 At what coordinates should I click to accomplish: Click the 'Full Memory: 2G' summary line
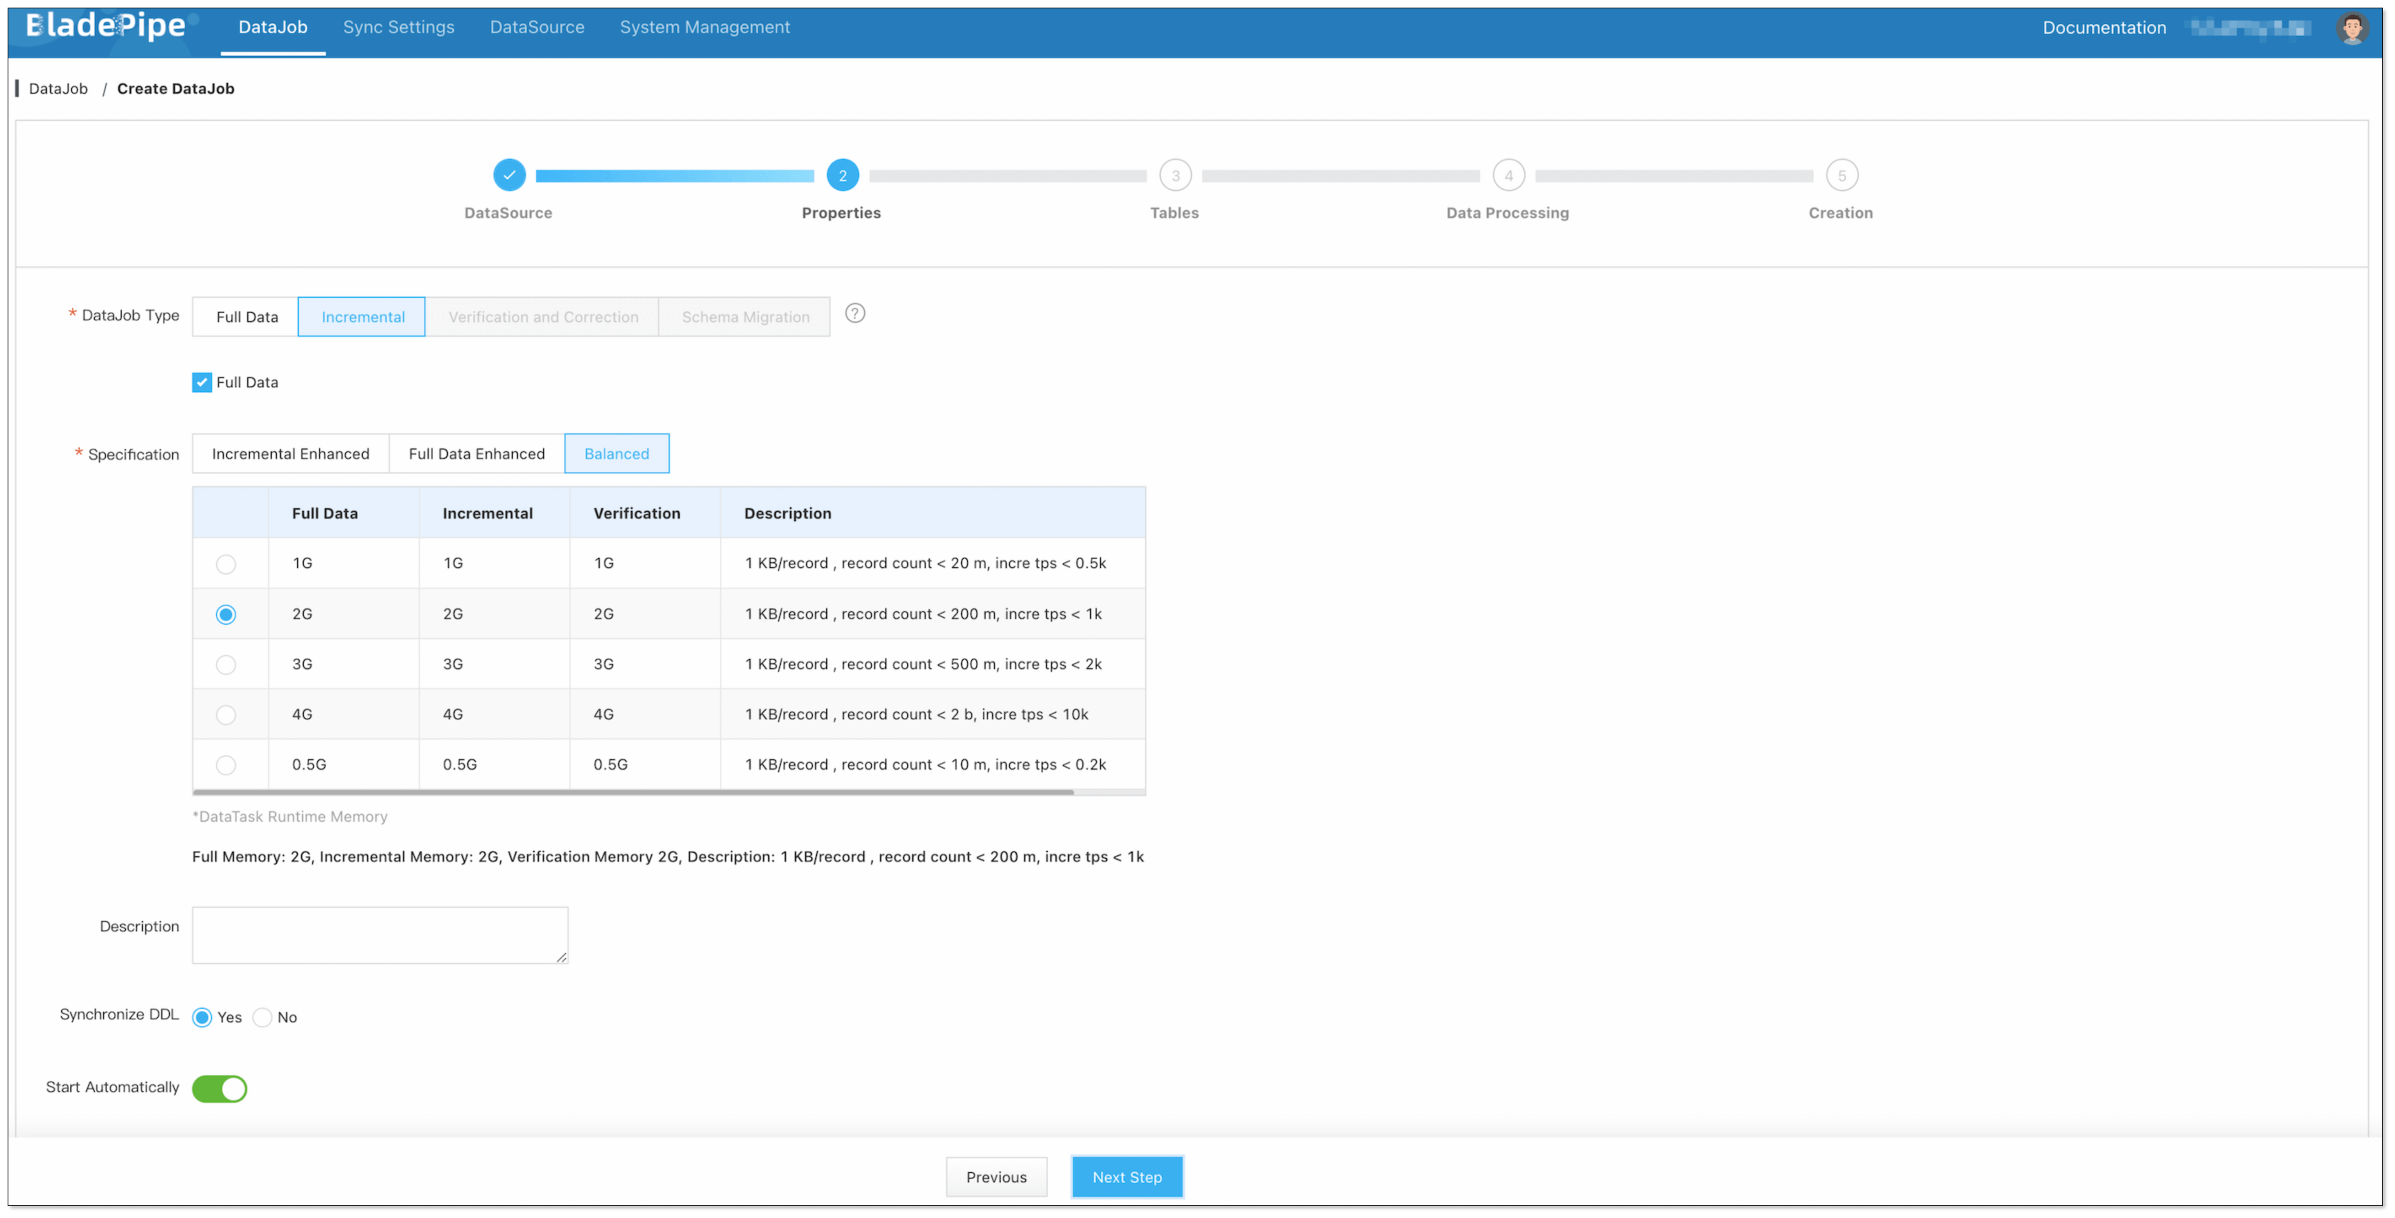pos(667,856)
